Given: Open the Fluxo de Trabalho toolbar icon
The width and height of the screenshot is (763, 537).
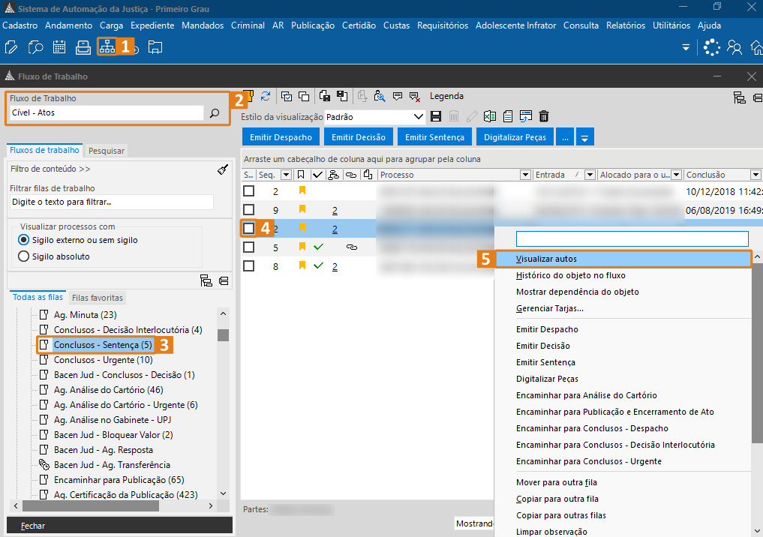Looking at the screenshot, I should coord(107,47).
